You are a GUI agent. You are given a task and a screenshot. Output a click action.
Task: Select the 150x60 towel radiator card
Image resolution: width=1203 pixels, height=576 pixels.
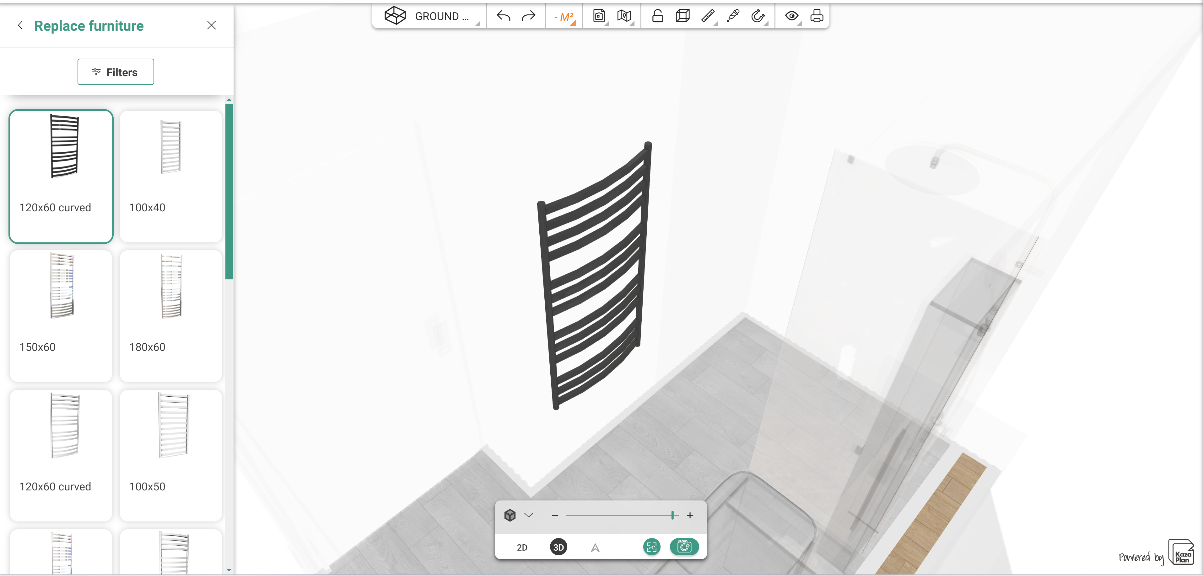click(x=61, y=316)
